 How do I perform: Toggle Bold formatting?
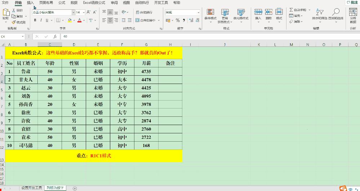pyautogui.click(x=35, y=20)
